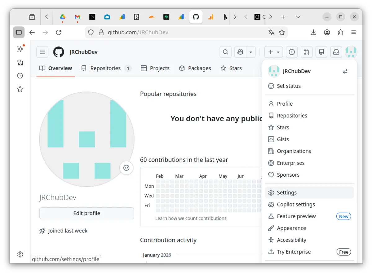Open the browser account icon
Image resolution: width=372 pixels, height=274 pixels.
(327, 32)
